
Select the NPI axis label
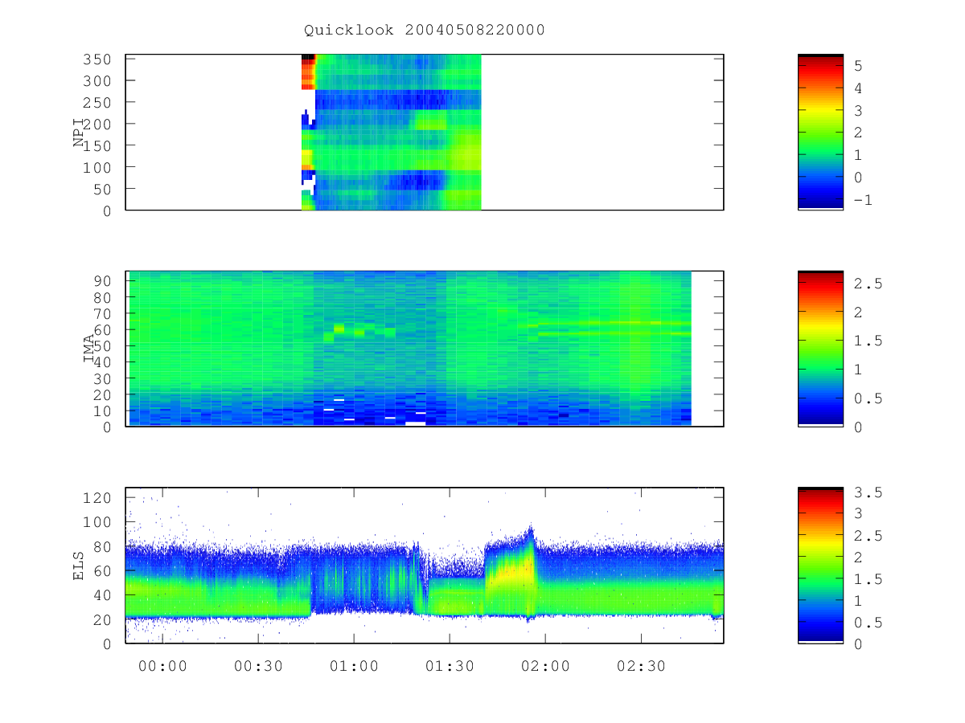tap(79, 133)
